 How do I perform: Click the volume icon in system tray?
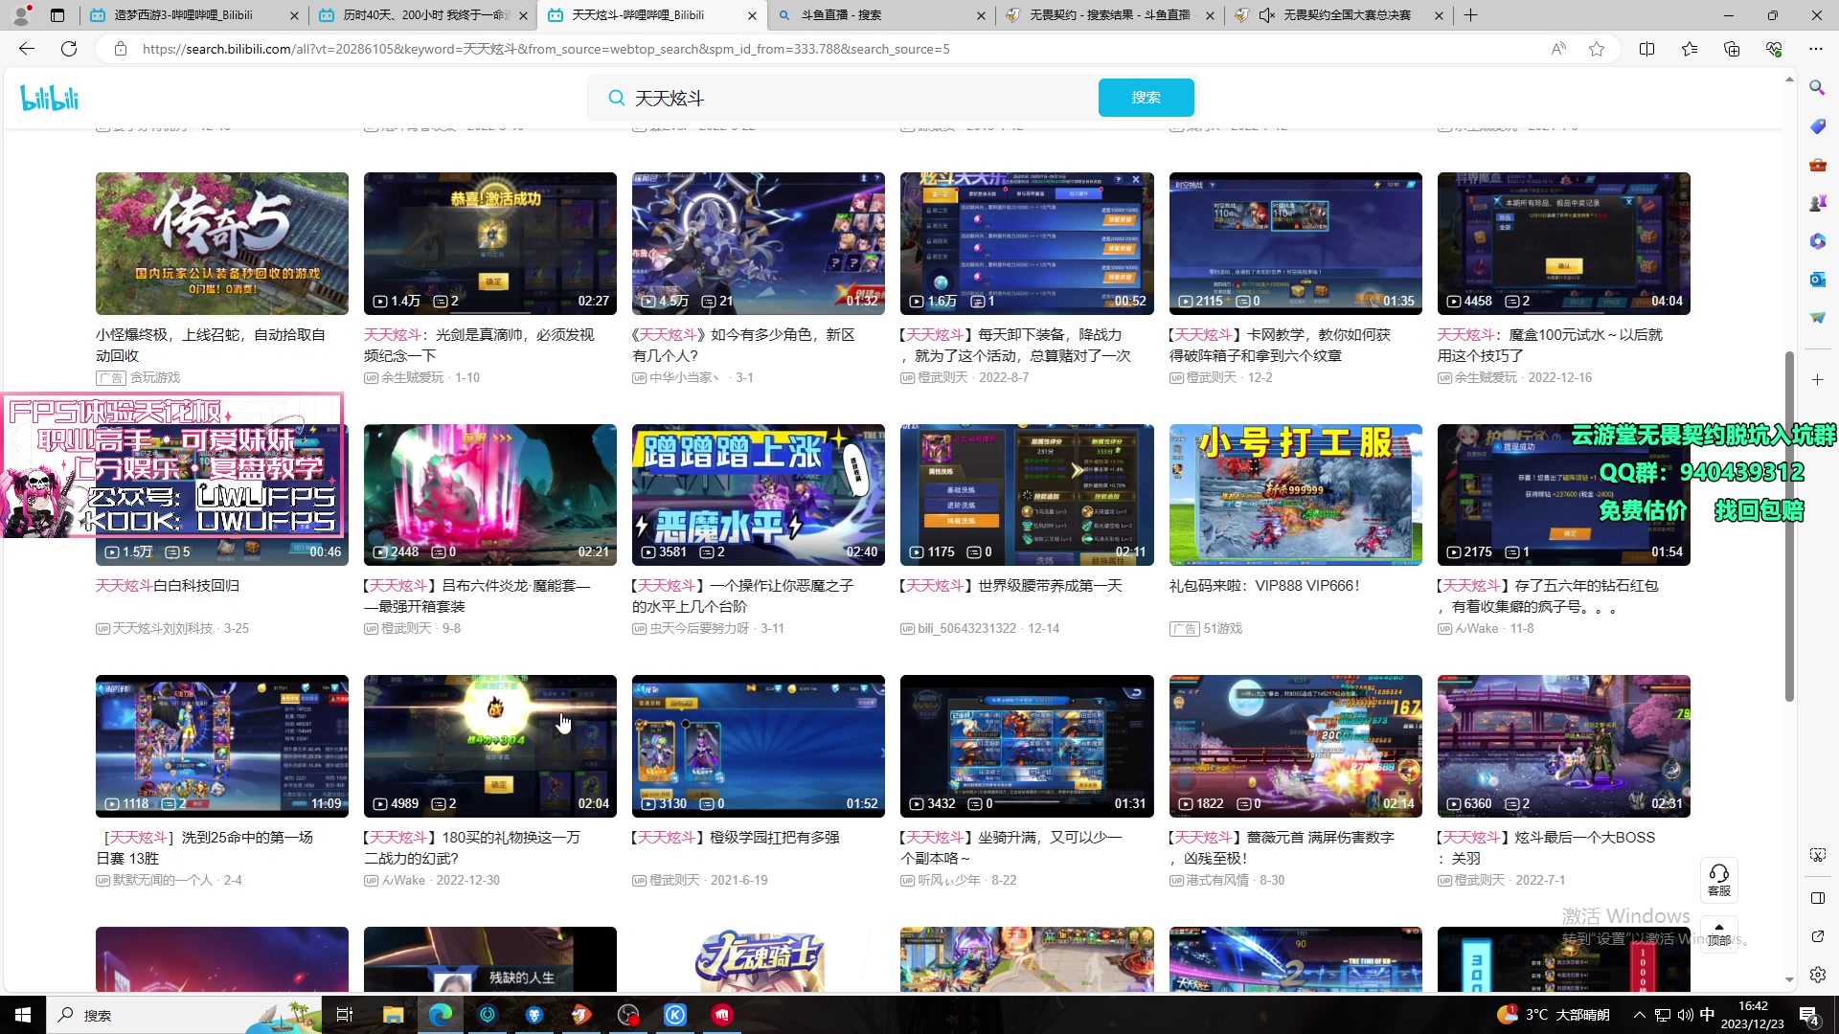pyautogui.click(x=1685, y=1015)
